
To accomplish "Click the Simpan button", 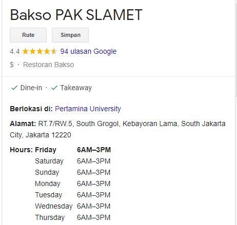I will coord(70,35).
